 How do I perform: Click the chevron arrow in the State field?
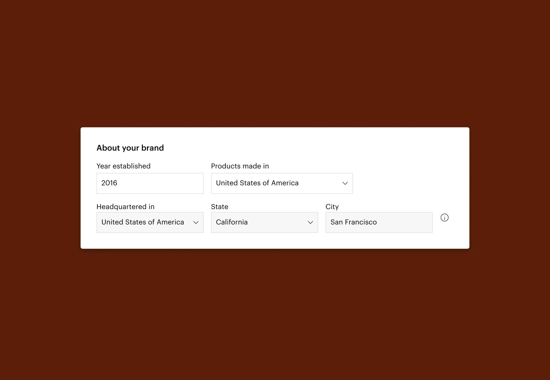click(310, 222)
